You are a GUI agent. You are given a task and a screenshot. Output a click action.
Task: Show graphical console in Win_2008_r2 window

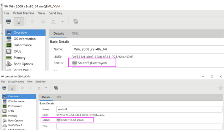point(8,21)
